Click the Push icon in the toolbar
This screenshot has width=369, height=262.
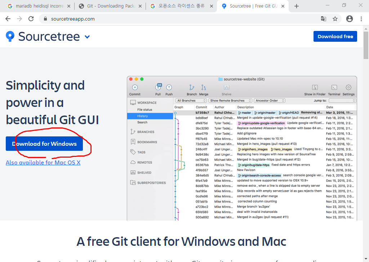point(169,87)
